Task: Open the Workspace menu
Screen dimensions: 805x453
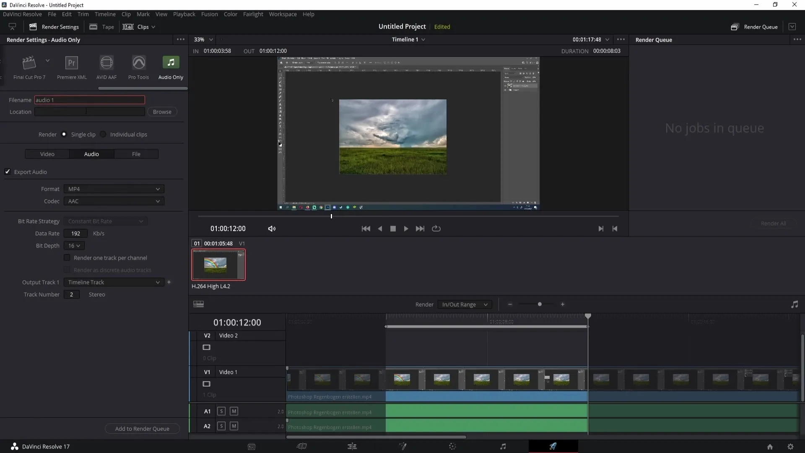Action: click(x=283, y=14)
